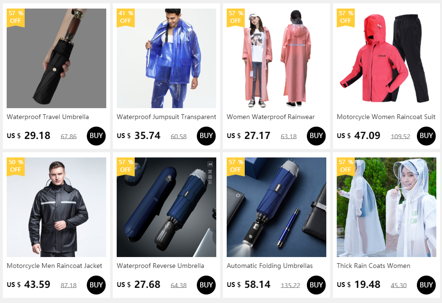Open the black men raincoat jacket image
The image size is (442, 303).
click(x=56, y=207)
